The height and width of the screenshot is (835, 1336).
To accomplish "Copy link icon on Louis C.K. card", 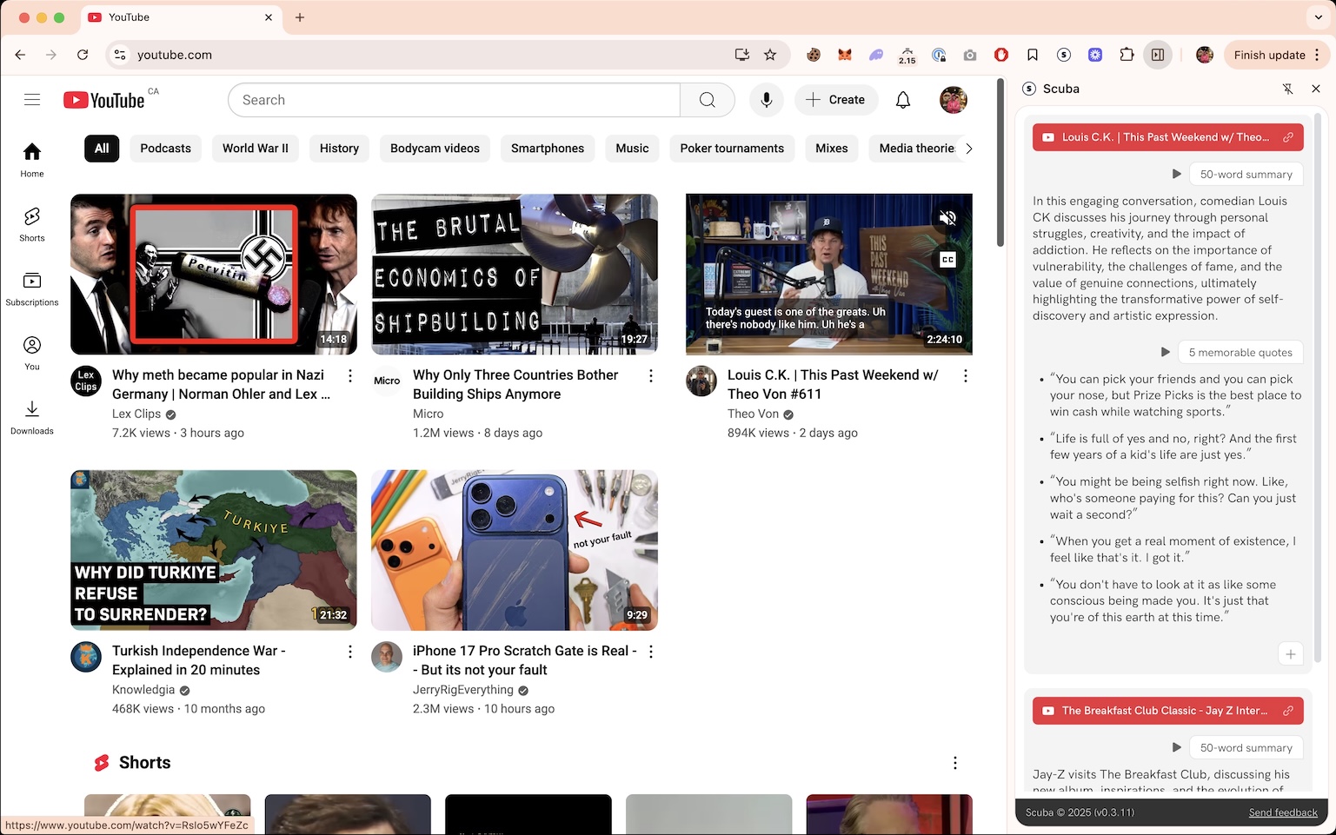I will pos(1288,137).
